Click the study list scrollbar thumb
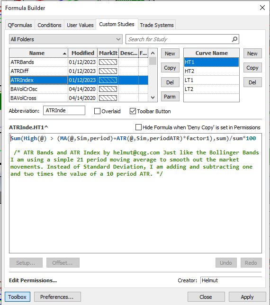Viewport: 270px width, 305px height. [x=153, y=61]
